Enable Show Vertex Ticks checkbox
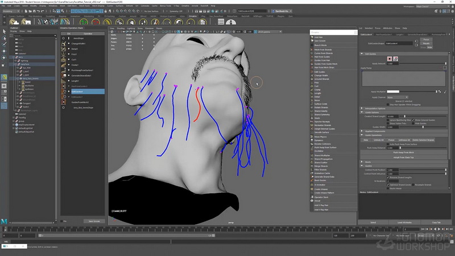This screenshot has height=256, width=455. [x=388, y=123]
